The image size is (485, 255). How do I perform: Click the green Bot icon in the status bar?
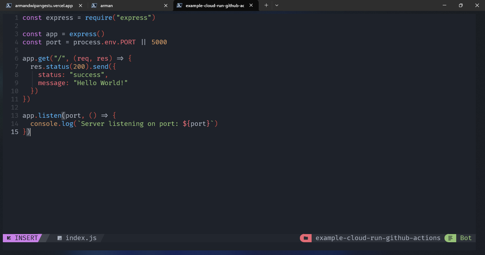pos(449,238)
